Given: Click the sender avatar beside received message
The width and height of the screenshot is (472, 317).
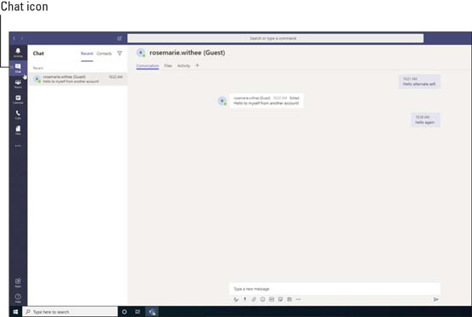Looking at the screenshot, I should coord(222,101).
